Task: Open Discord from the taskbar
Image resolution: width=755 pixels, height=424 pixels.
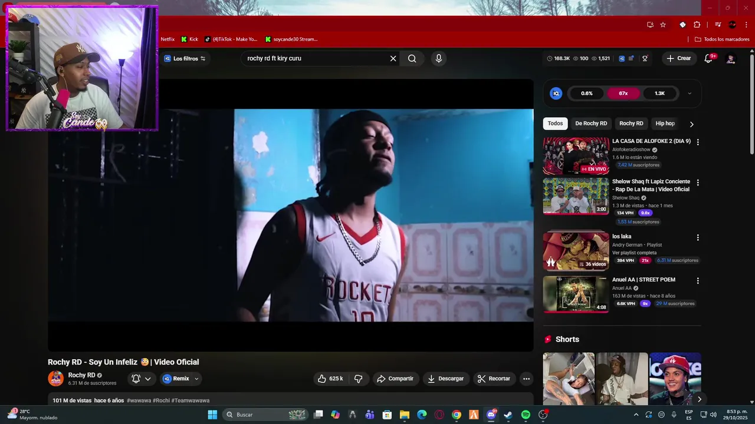Action: [x=491, y=415]
